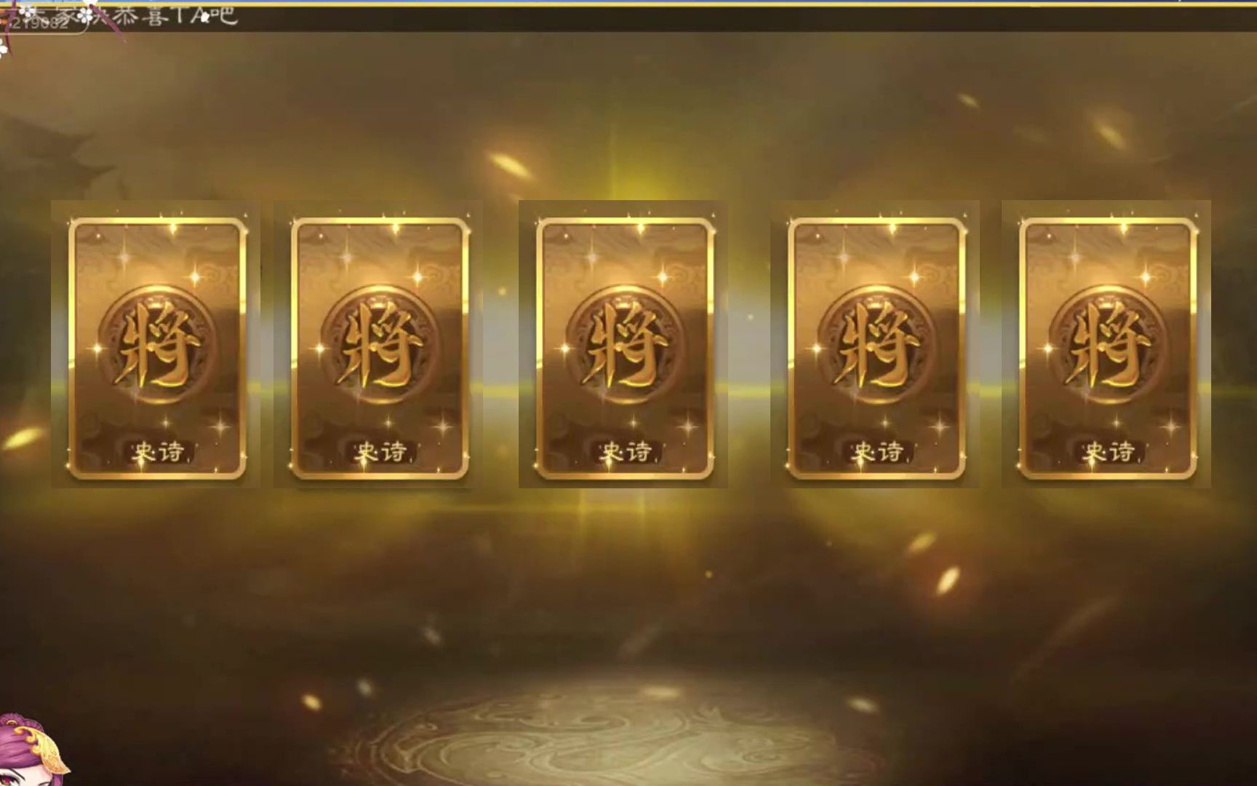1257x786 pixels.
Task: Tap the 將 emblem on the first card
Action: 157,345
